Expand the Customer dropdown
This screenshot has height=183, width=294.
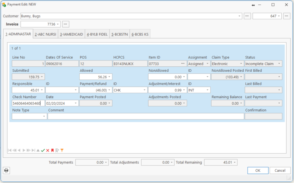click(x=239, y=16)
